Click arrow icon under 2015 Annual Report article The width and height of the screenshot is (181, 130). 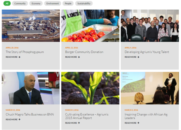pos(79,123)
